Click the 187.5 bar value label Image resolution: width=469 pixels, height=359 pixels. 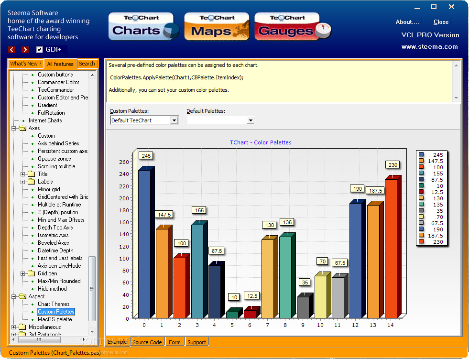pos(375,191)
